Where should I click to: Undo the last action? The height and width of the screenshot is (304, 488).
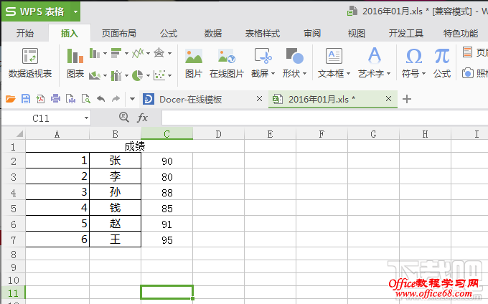coord(101,99)
